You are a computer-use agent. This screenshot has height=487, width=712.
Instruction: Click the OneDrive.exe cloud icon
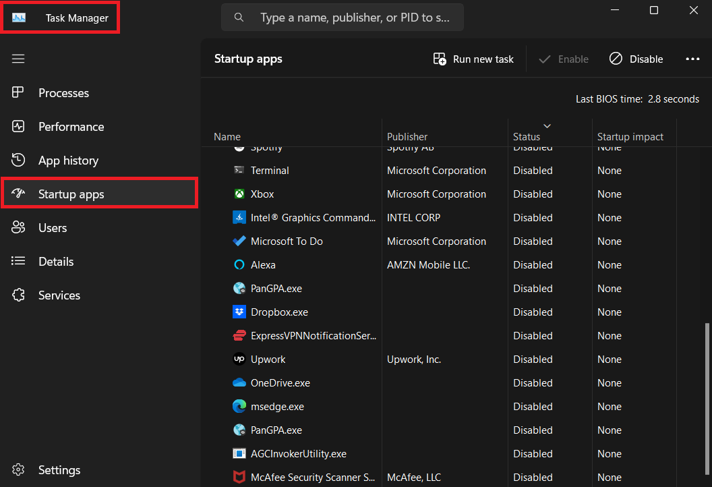[239, 382]
